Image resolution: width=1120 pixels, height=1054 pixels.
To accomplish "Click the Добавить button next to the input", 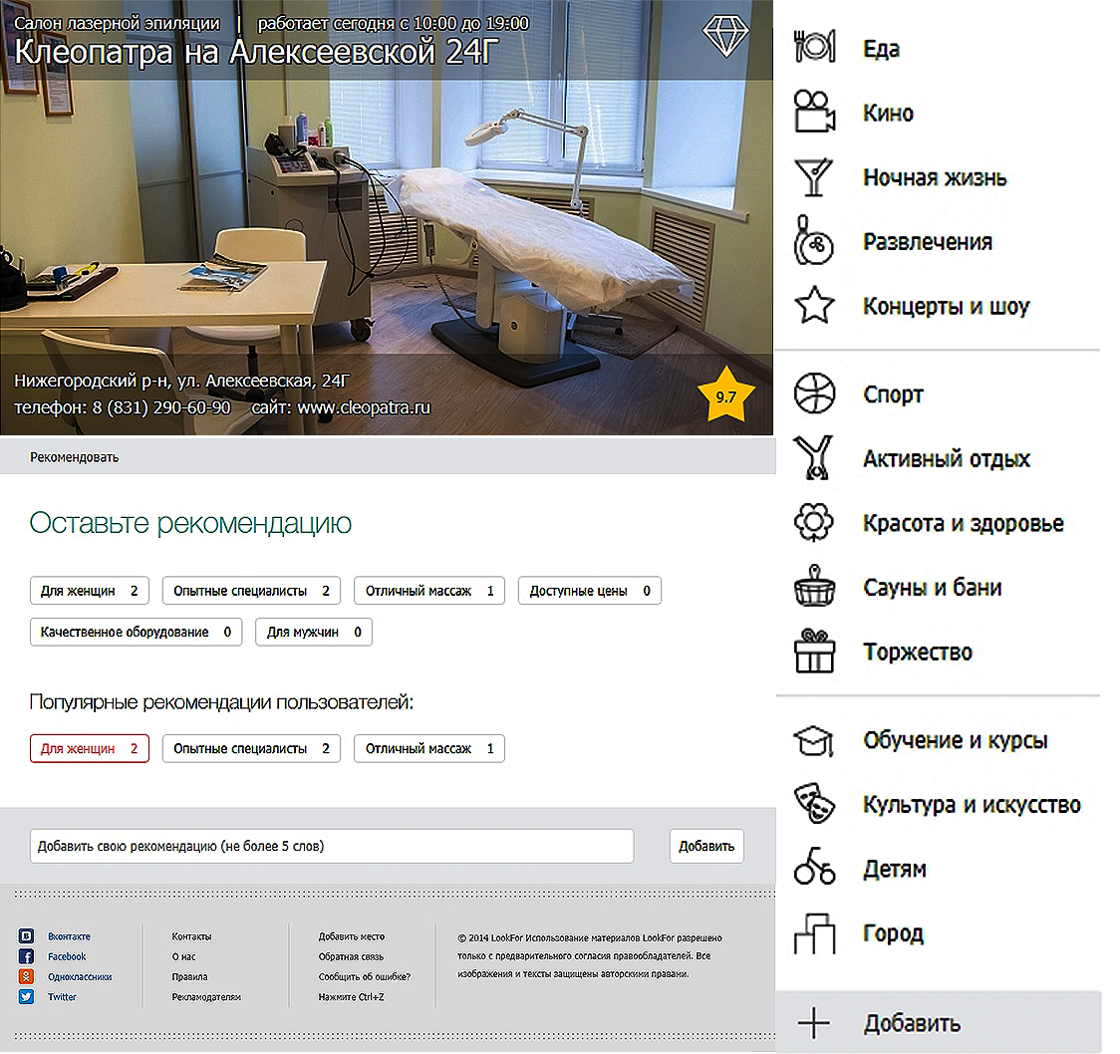I will click(706, 846).
